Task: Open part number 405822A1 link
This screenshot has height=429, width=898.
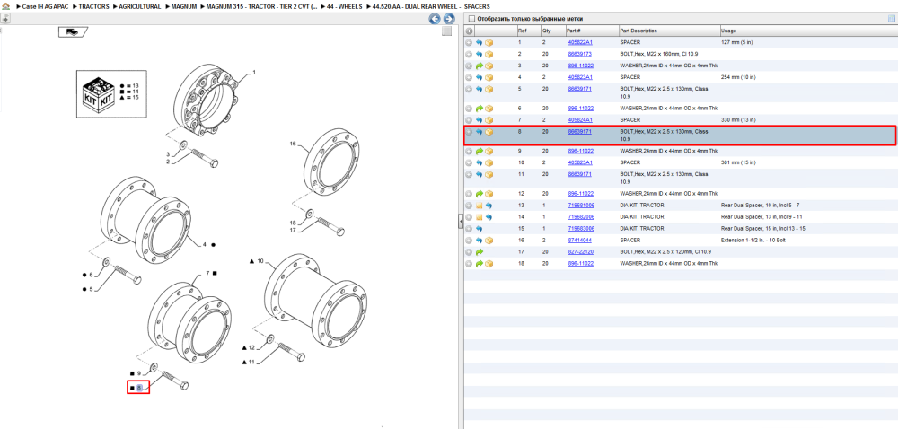Action: [x=580, y=43]
